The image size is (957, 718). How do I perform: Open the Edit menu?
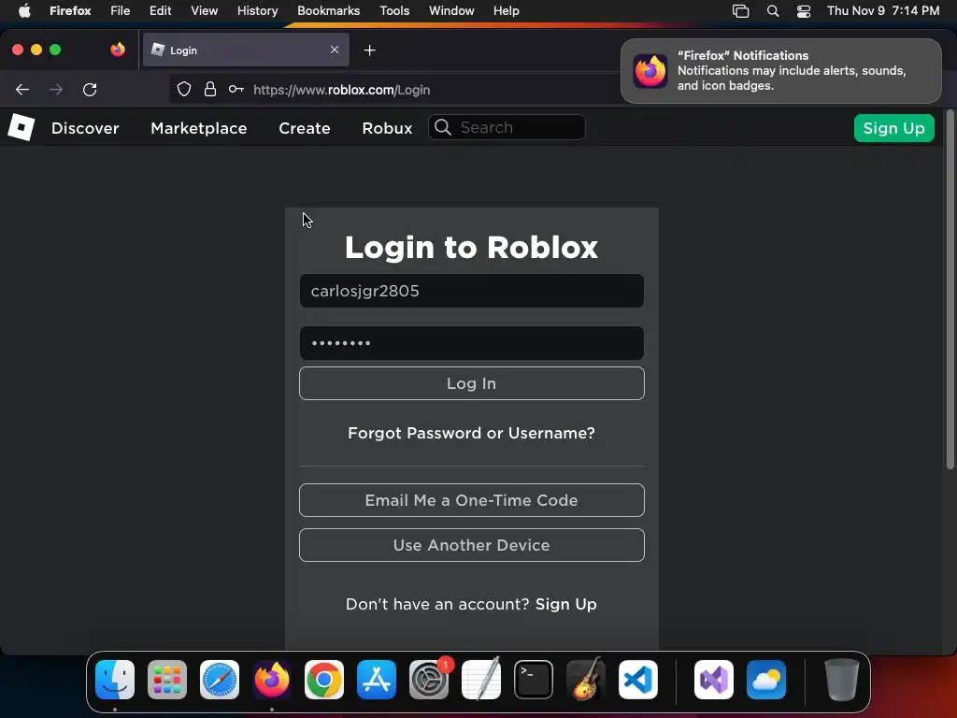[160, 10]
